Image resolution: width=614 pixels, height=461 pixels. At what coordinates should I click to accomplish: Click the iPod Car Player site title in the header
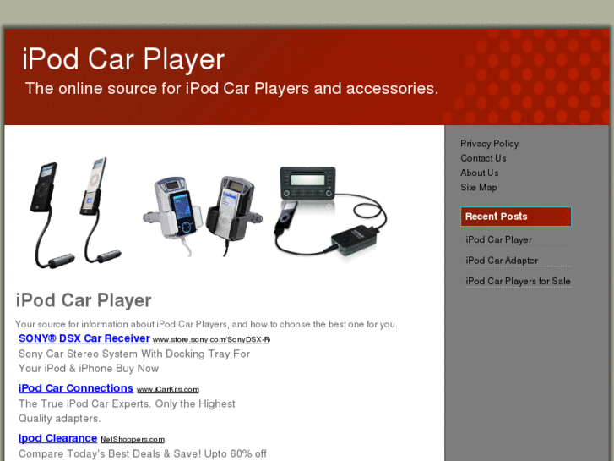click(x=123, y=60)
